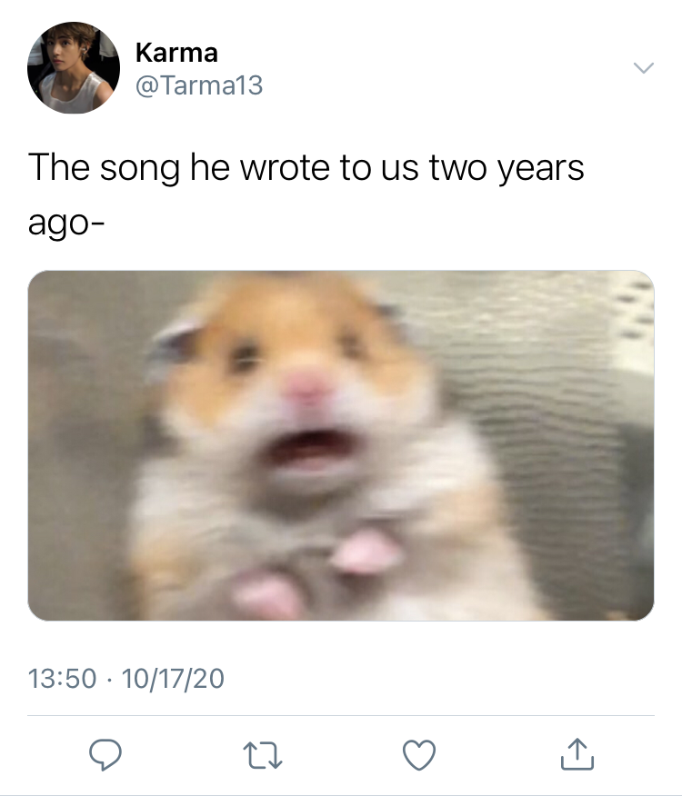Viewport: 682px width, 796px height.
Task: Show more actions via the down chevron
Action: [x=644, y=67]
